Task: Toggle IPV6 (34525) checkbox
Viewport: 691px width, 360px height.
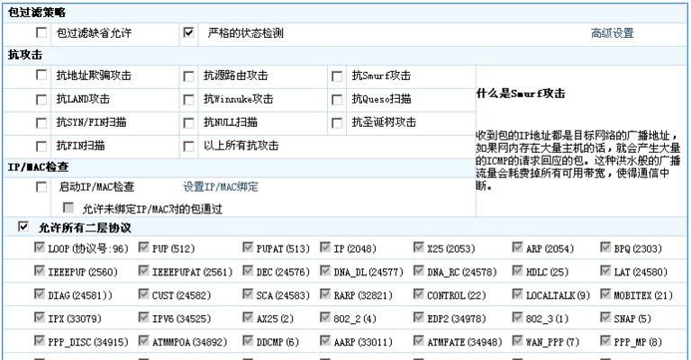Action: pyautogui.click(x=143, y=318)
